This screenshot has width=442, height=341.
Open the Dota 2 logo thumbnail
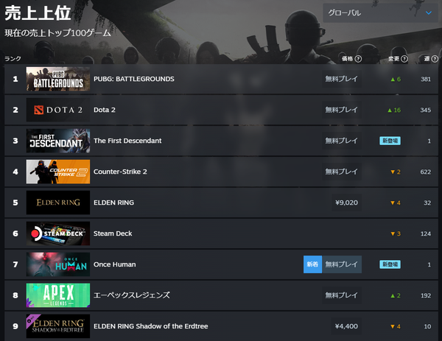tap(58, 110)
